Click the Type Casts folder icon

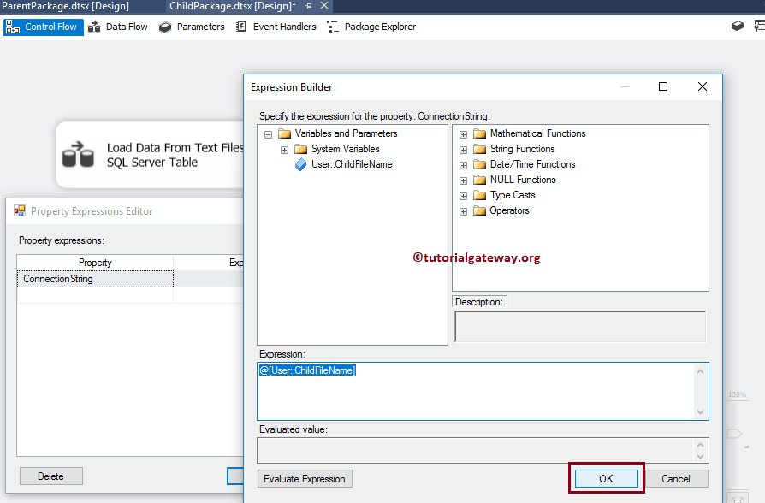pos(481,195)
